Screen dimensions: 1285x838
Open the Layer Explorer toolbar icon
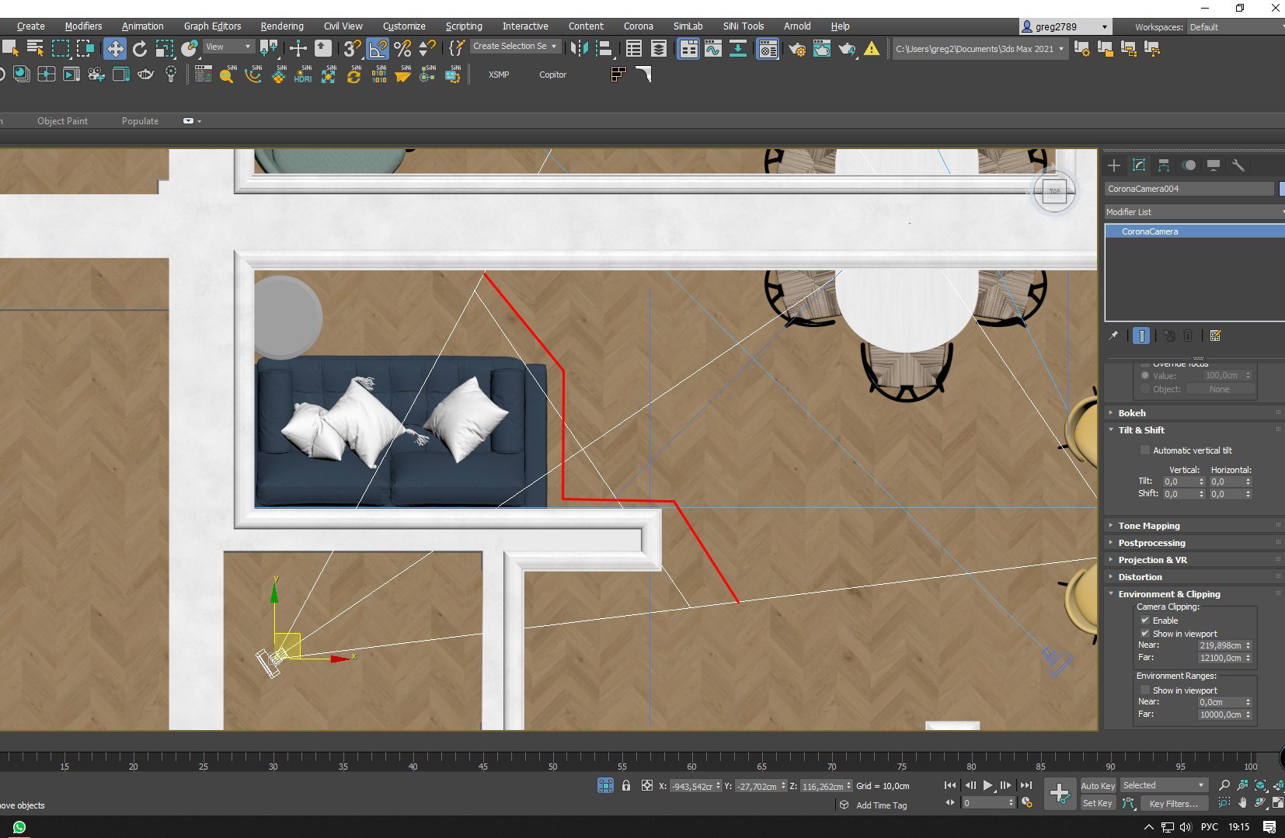[659, 49]
